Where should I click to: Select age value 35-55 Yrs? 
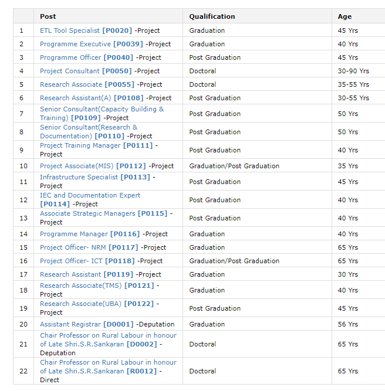[353, 84]
